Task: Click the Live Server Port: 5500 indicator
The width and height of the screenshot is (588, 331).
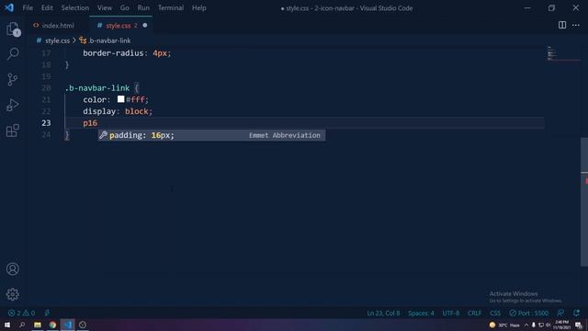Action: (529, 313)
